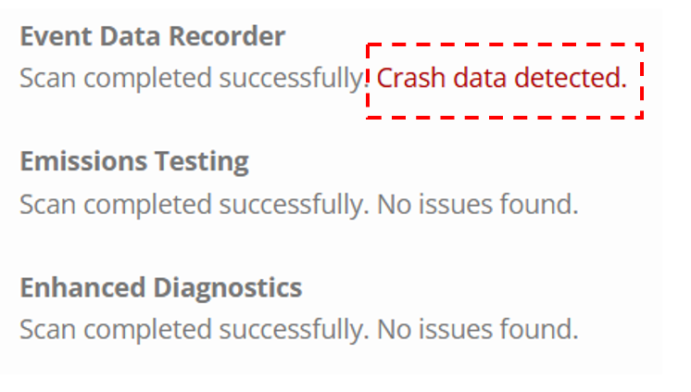
Task: Click the word "Emissions" in the heading
Action: [x=83, y=161]
